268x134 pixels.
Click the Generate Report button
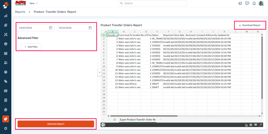(x=56, y=124)
